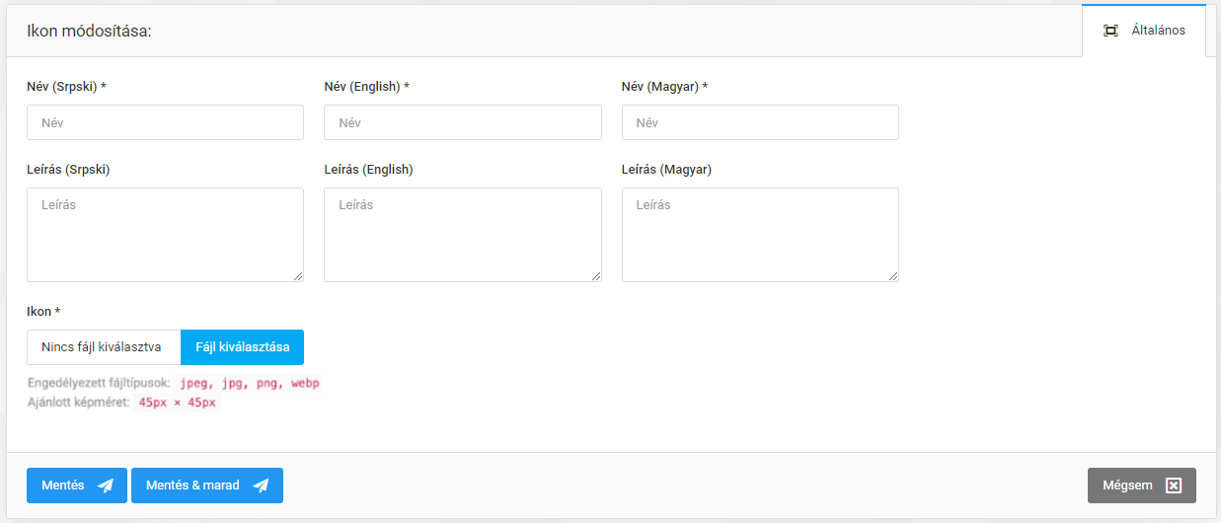This screenshot has width=1221, height=523.
Task: Grab the resize handle of Leírás (Srpski) textarea
Action: 297,275
